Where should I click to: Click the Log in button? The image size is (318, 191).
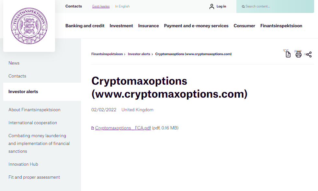point(221,6)
